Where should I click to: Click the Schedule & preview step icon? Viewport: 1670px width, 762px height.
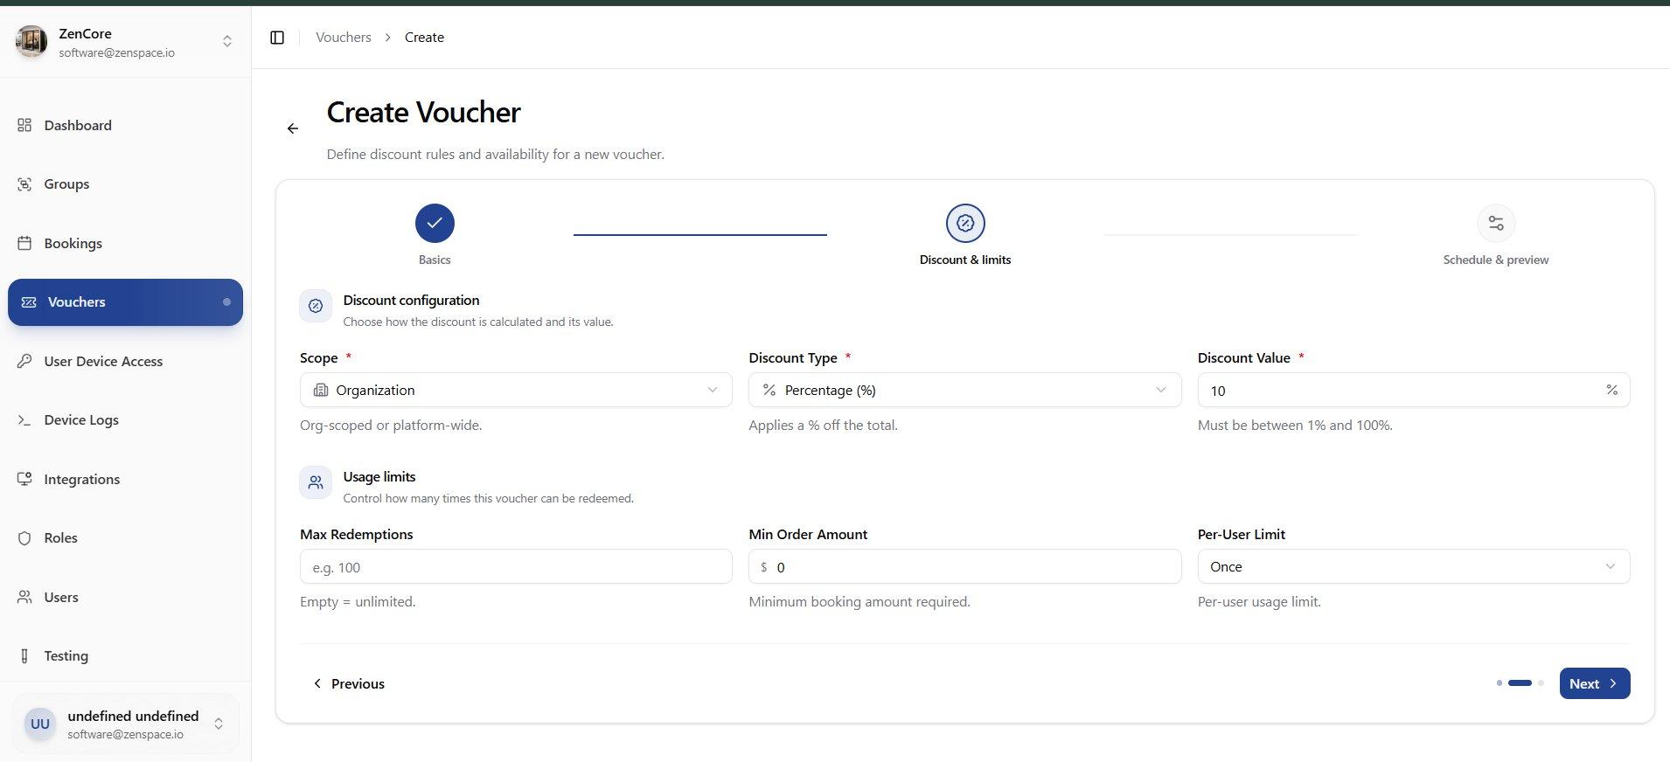[1496, 223]
